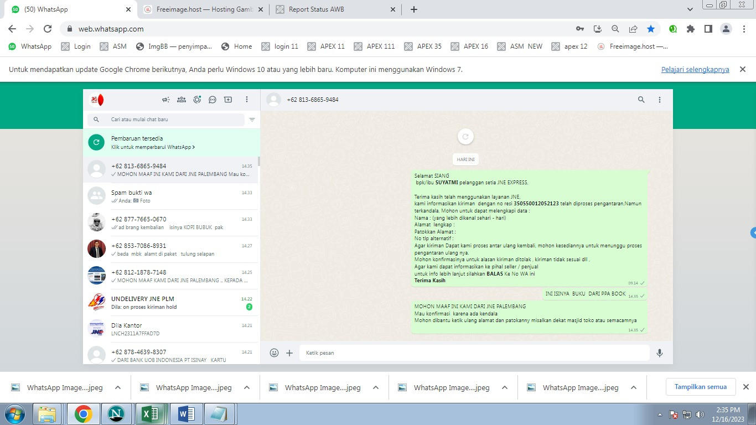Open Excel from the taskbar
The height and width of the screenshot is (425, 756).
[151, 414]
